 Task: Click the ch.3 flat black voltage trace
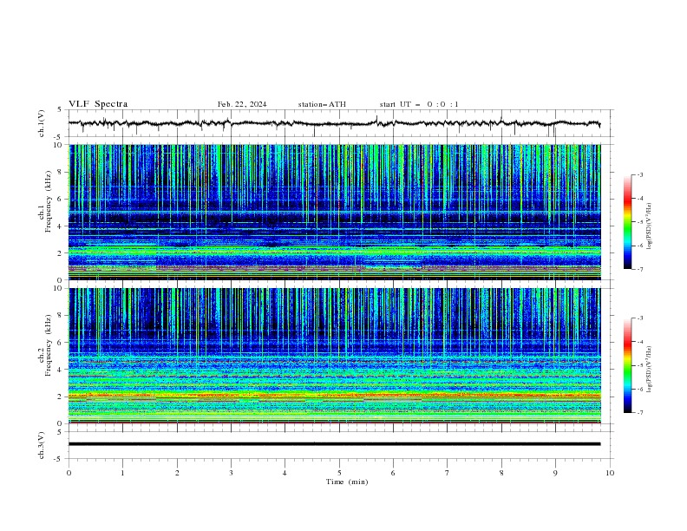click(x=334, y=444)
